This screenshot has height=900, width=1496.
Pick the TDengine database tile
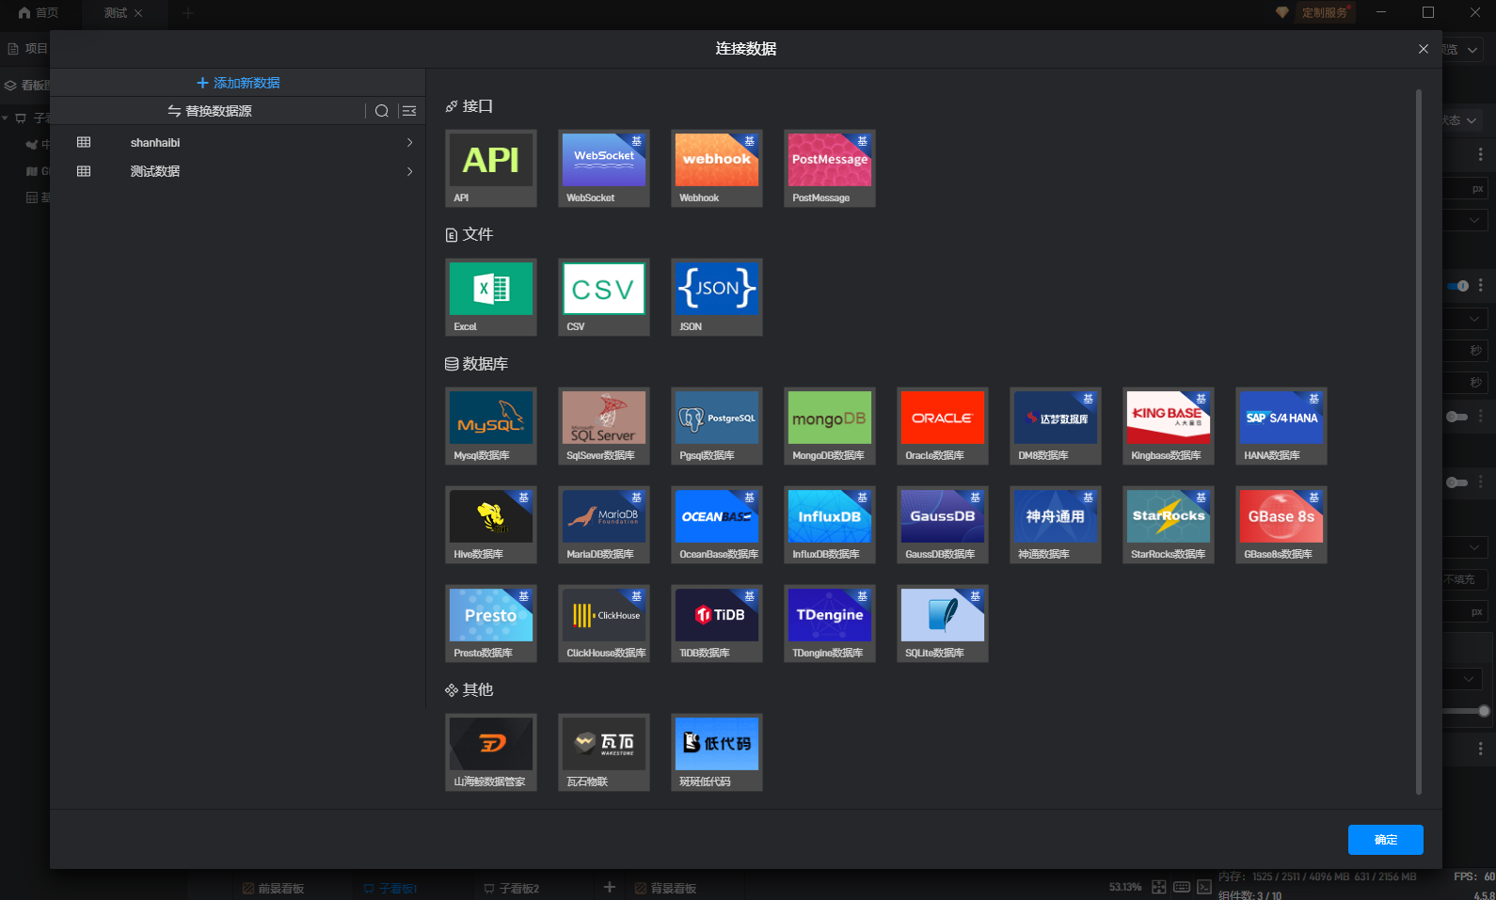point(830,624)
